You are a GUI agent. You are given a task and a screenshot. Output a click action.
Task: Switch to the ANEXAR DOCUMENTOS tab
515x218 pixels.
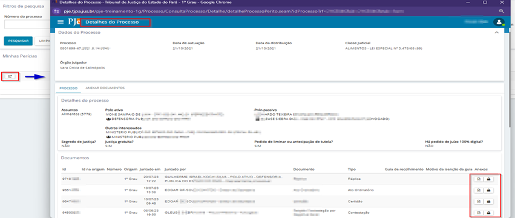(x=105, y=88)
